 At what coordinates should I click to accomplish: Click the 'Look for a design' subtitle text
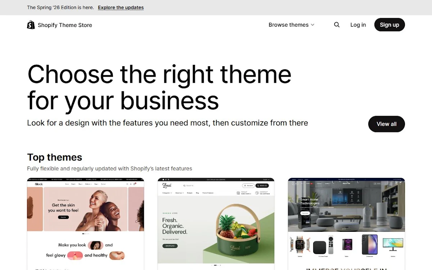pyautogui.click(x=167, y=123)
